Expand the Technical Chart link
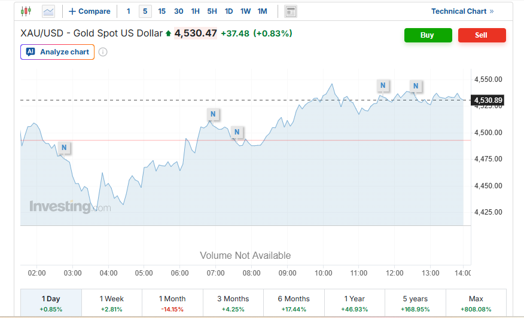 point(462,11)
